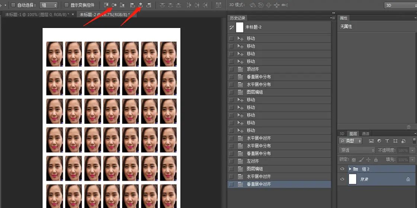Viewport: 417px width, 208px height.
Task: Expand the 组 2 group triangle
Action: pos(350,169)
